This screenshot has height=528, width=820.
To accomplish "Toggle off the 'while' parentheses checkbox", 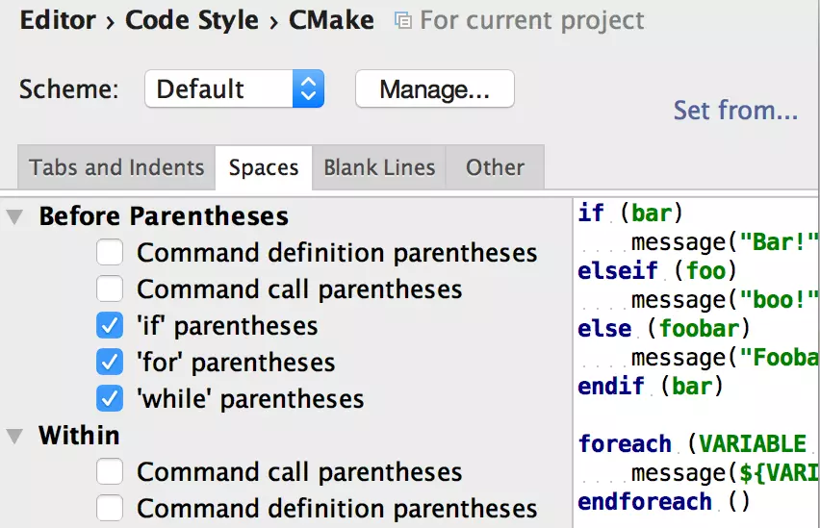I will [110, 398].
